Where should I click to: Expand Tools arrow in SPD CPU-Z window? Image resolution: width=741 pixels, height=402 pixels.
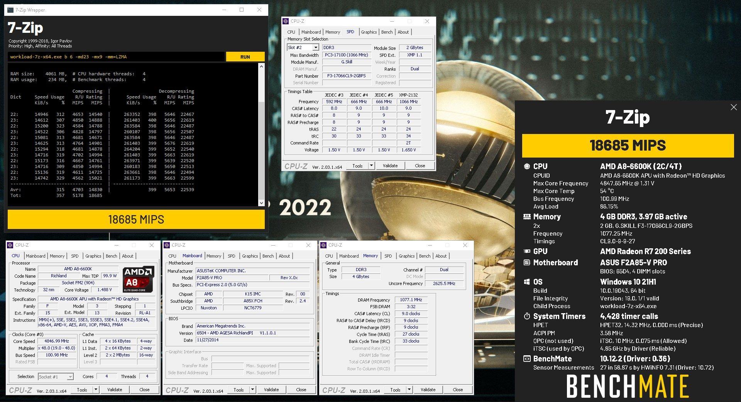(x=371, y=166)
